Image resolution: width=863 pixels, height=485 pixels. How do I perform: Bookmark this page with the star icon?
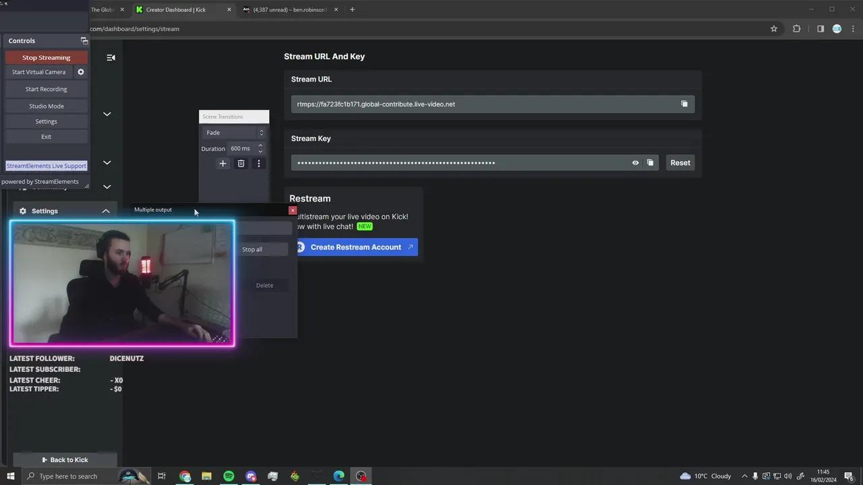pos(774,29)
